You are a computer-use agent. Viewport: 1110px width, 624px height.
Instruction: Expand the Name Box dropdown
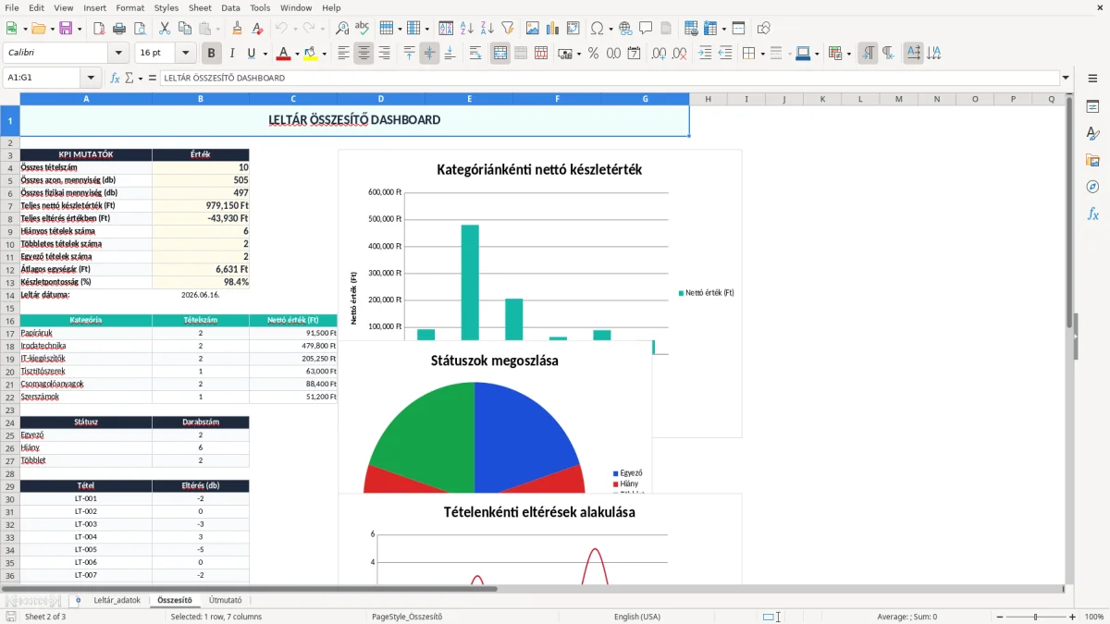pos(91,79)
